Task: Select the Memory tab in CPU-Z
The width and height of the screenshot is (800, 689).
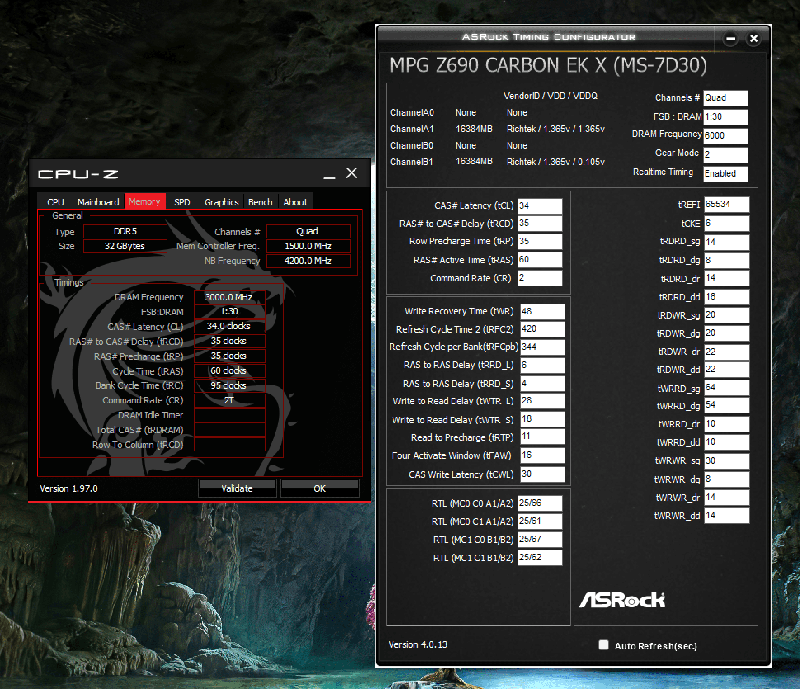Action: click(x=144, y=201)
